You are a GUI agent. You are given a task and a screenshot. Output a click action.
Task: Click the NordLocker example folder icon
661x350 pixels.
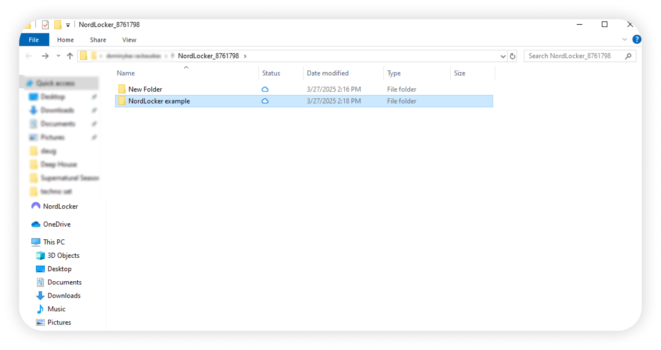point(122,101)
